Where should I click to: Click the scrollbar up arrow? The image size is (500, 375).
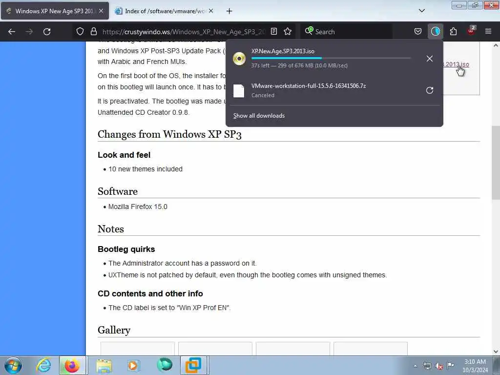point(496,45)
